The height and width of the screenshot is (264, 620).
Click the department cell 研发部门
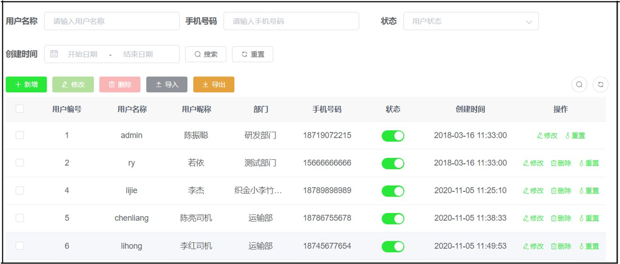tap(260, 135)
